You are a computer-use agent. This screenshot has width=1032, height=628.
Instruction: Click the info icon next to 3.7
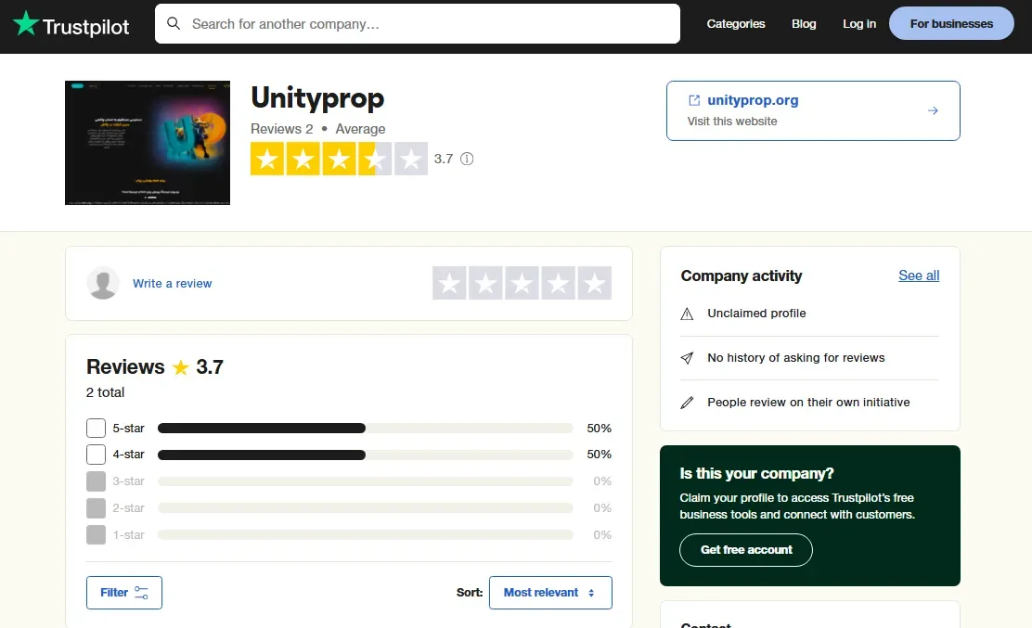click(467, 159)
